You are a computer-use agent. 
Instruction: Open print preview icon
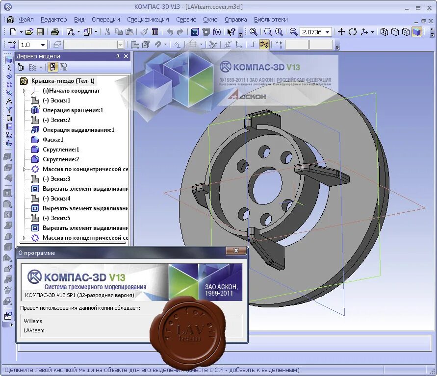[x=70, y=32]
